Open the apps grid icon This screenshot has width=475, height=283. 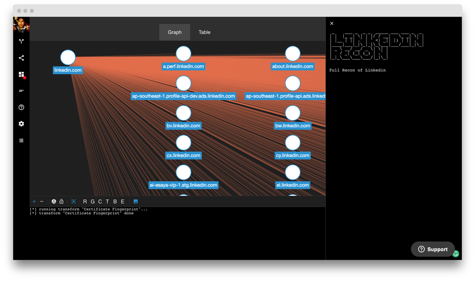click(21, 140)
